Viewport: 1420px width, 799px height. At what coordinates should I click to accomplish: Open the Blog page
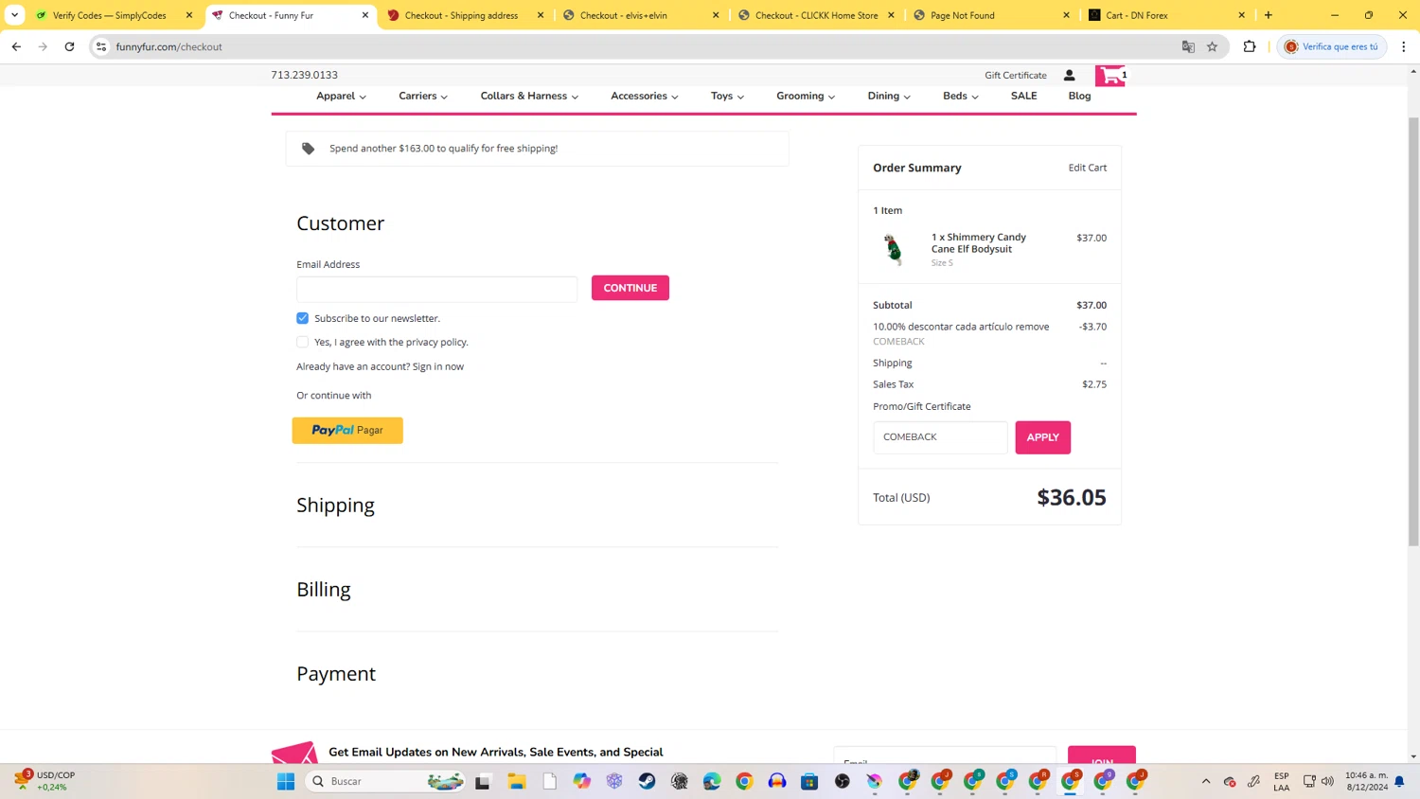(1079, 96)
